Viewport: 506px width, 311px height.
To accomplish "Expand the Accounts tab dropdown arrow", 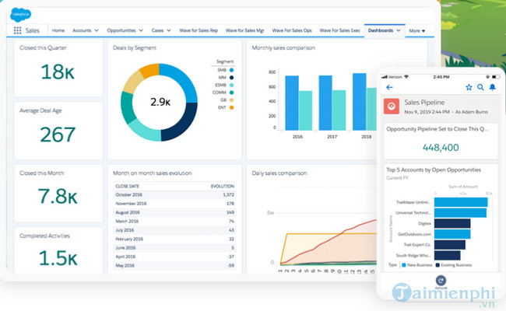I will point(95,31).
